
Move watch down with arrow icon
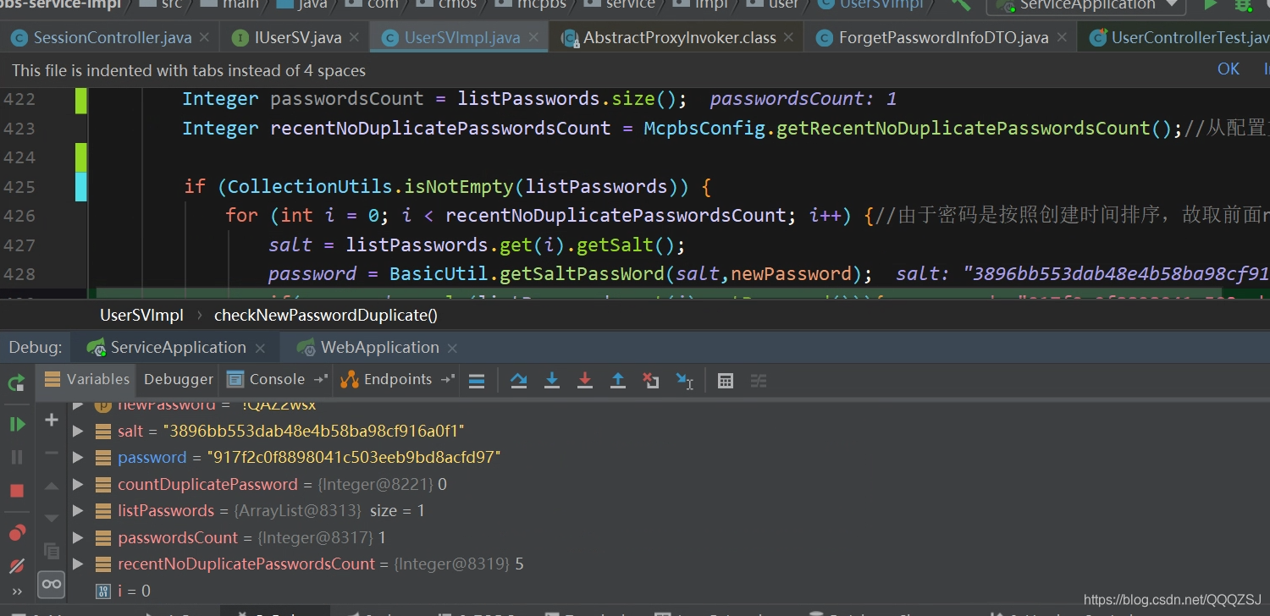(52, 518)
